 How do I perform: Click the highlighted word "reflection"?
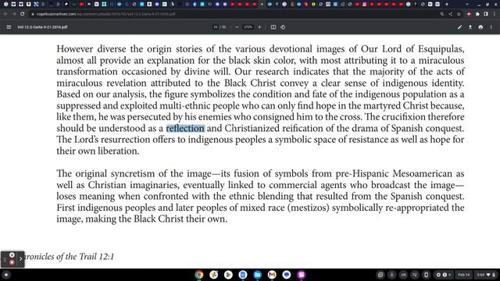tap(185, 128)
